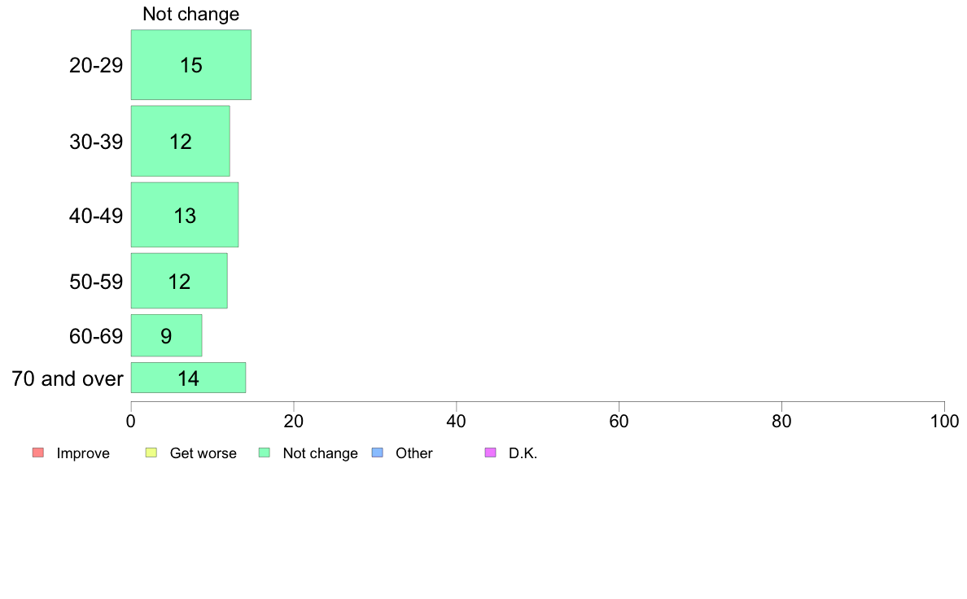Select the 60-69 bar showing 9

(x=167, y=335)
